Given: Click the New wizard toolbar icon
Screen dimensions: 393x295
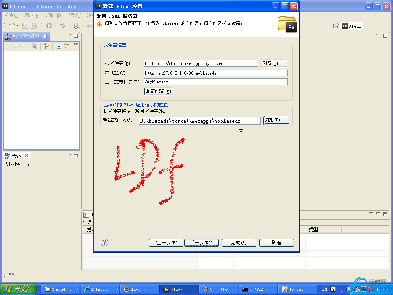Looking at the screenshot, I should point(12,26).
